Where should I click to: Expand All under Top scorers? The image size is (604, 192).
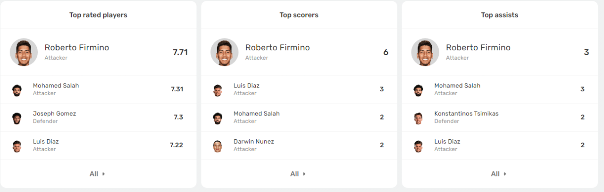298,174
